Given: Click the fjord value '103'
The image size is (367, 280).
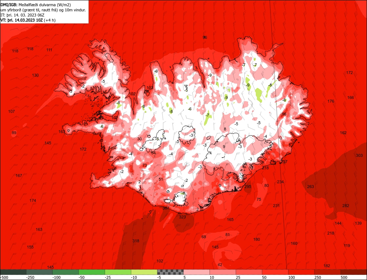Looking at the screenshot, I should [150, 88].
